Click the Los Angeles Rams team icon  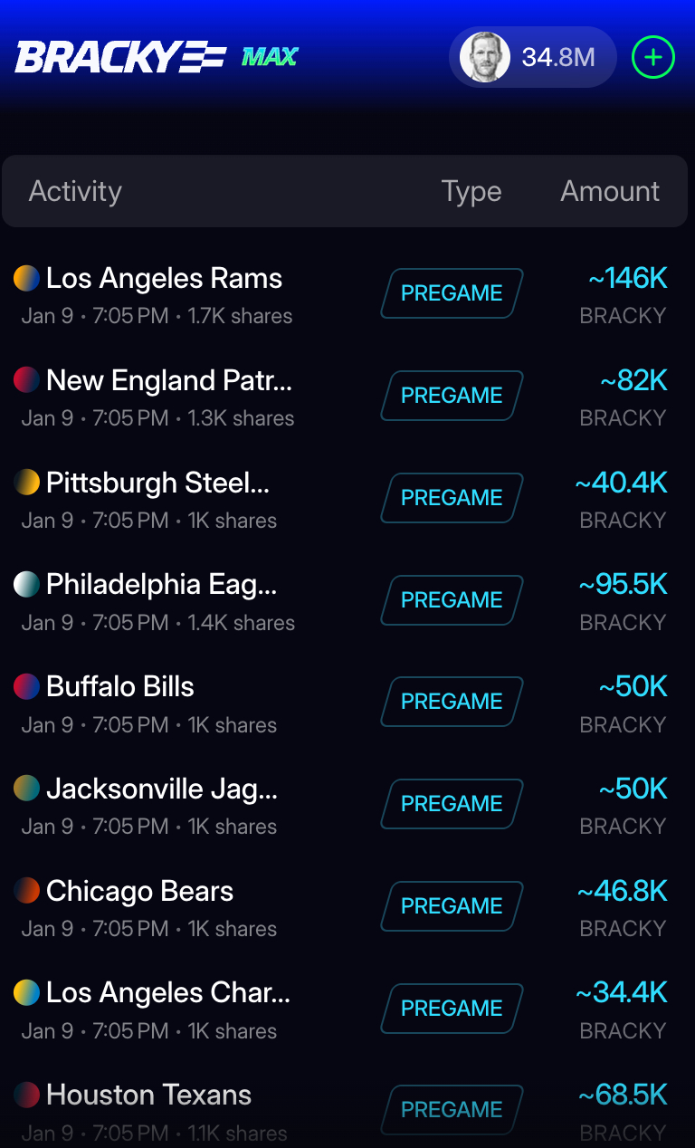coord(26,278)
